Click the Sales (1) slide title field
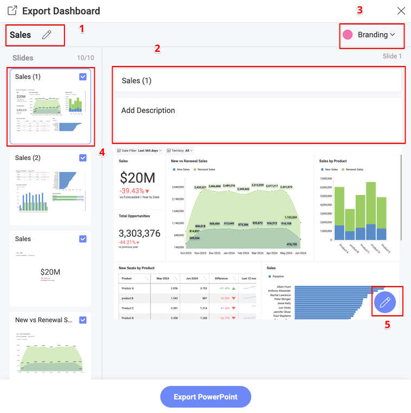The image size is (411, 413). (x=258, y=81)
